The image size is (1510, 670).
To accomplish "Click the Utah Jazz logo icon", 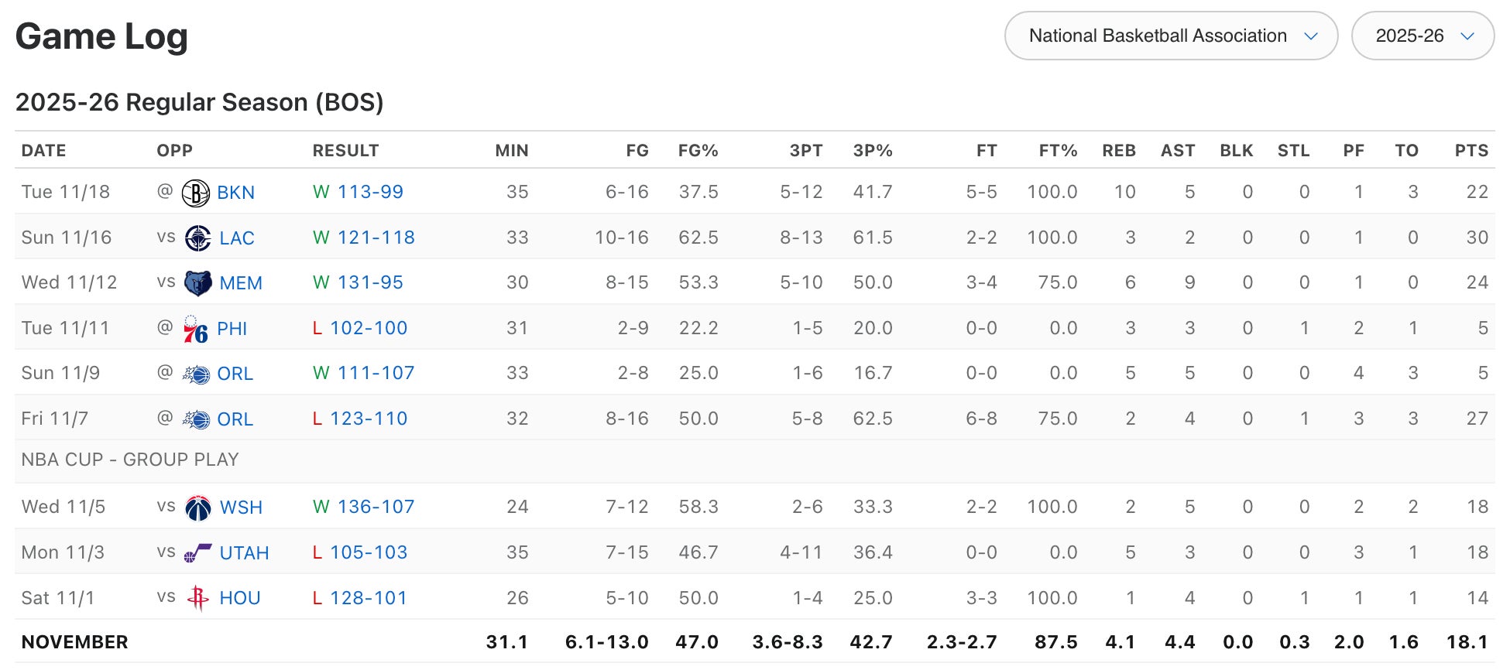I will 197,553.
